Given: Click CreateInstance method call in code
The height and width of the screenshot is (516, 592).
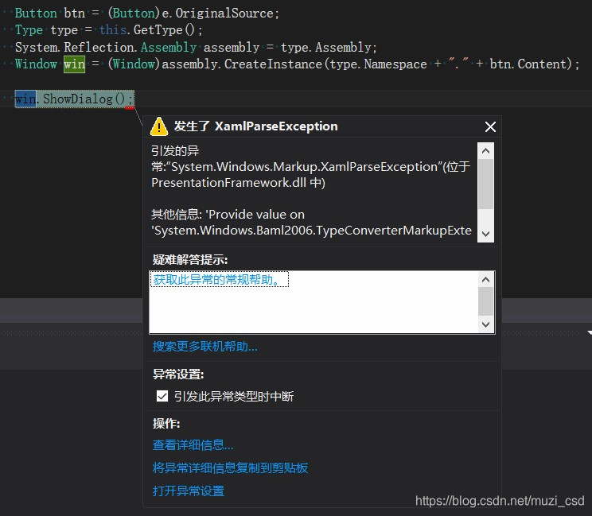Looking at the screenshot, I should click(x=273, y=64).
